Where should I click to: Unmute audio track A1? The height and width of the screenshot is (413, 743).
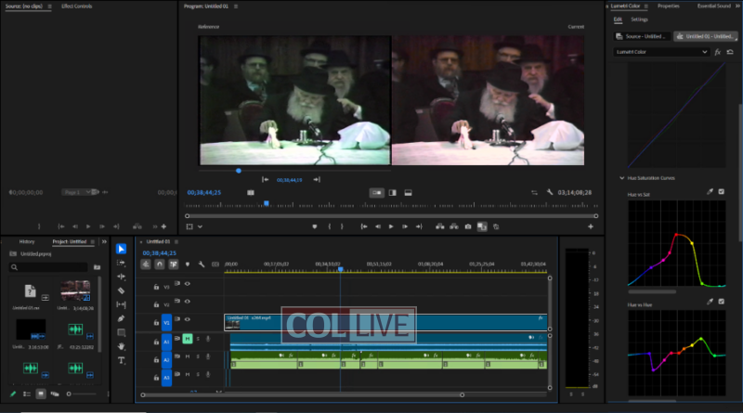pyautogui.click(x=188, y=340)
